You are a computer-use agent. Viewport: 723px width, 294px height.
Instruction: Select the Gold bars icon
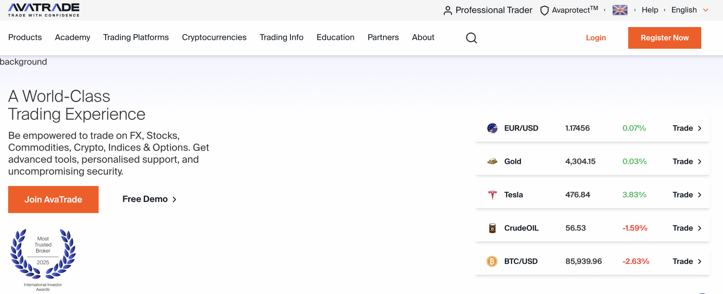pyautogui.click(x=492, y=161)
